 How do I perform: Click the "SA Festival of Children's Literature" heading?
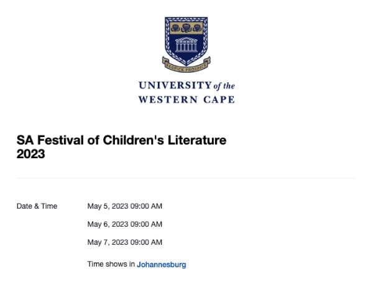point(121,140)
